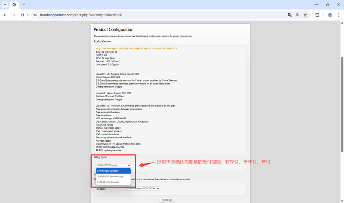Open the Chrome profile avatar

coord(330,15)
